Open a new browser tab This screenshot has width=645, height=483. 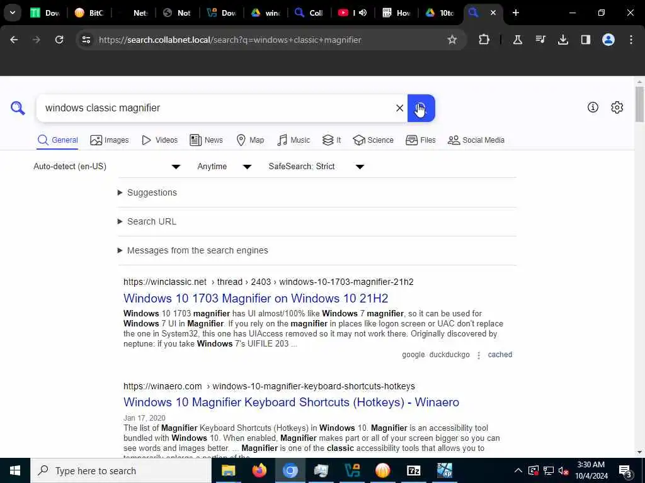[516, 13]
